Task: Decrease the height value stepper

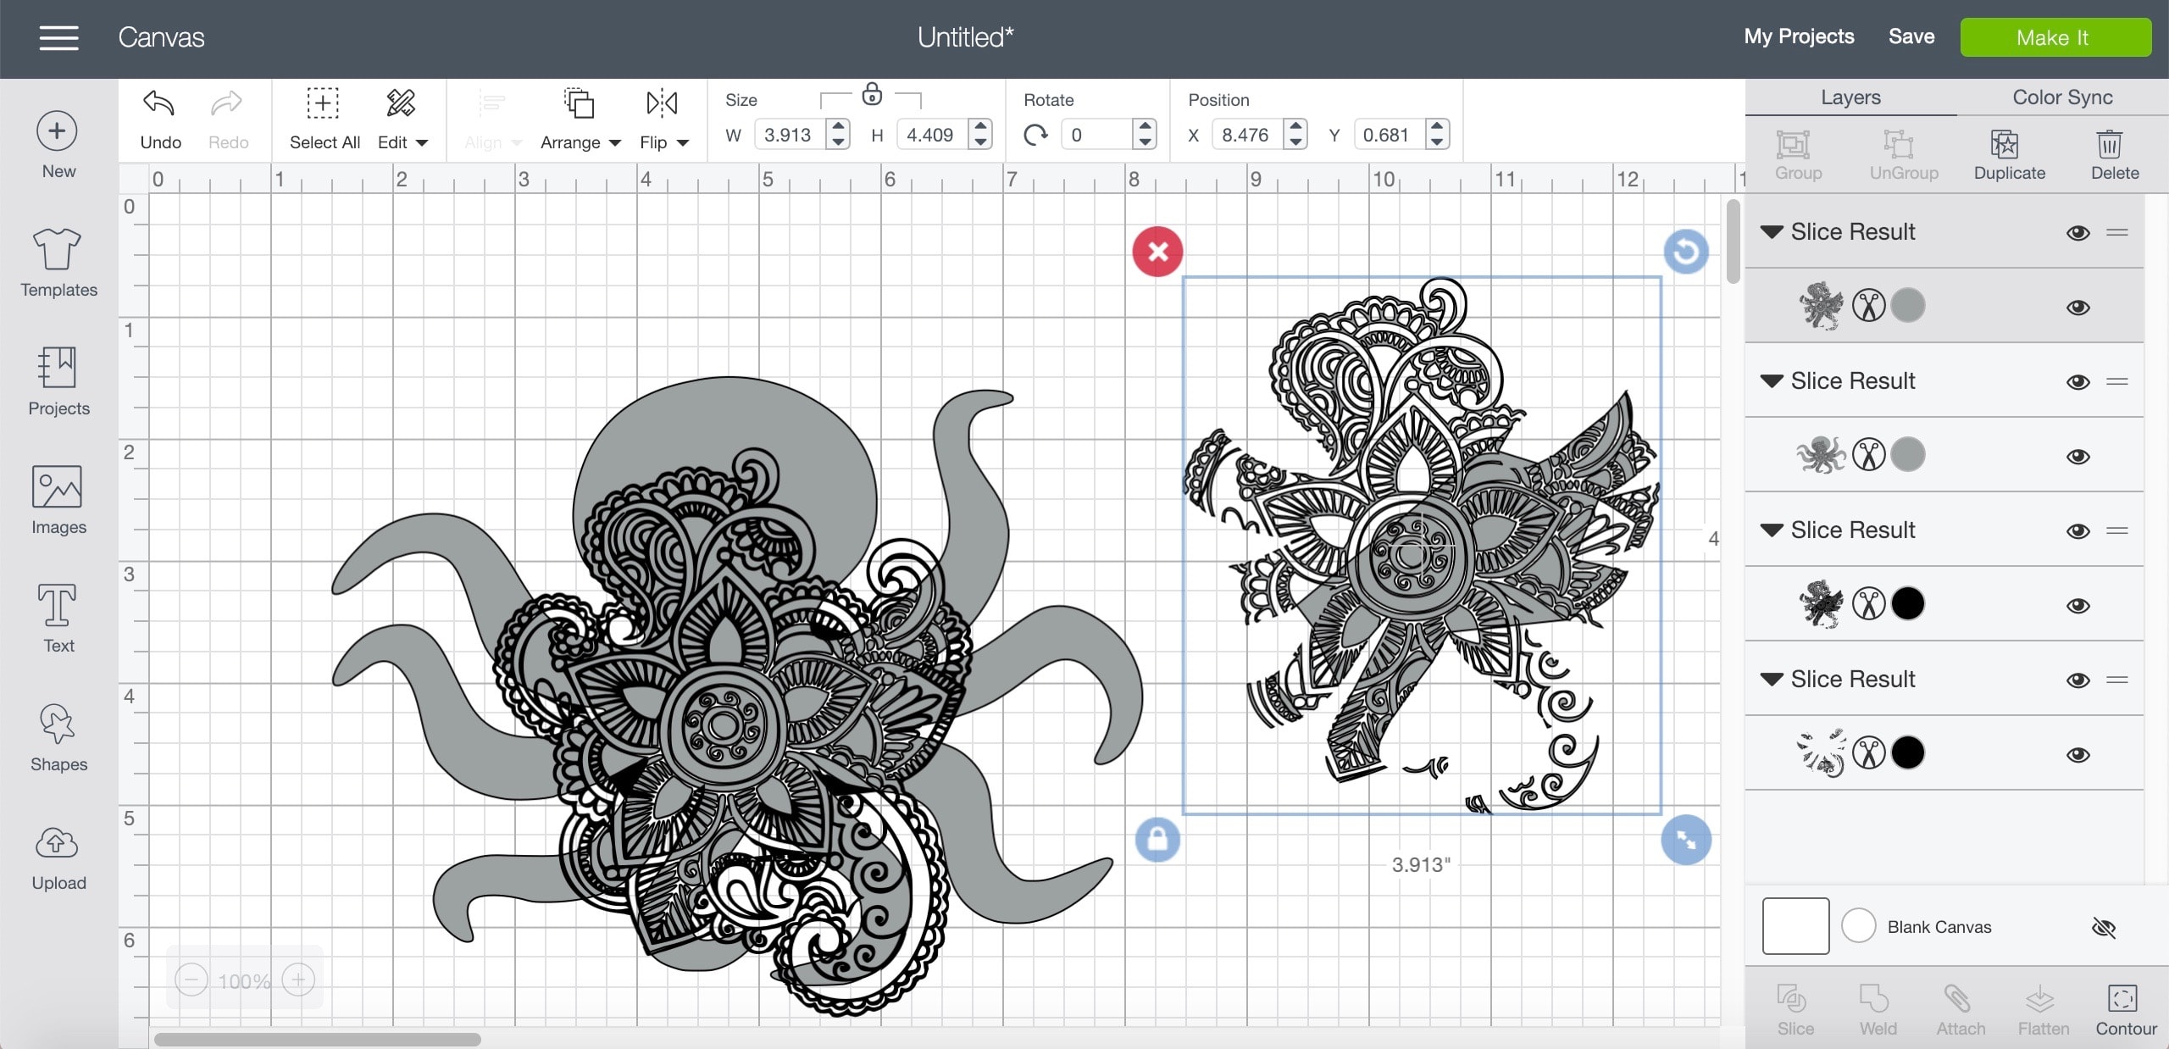Action: (x=980, y=142)
